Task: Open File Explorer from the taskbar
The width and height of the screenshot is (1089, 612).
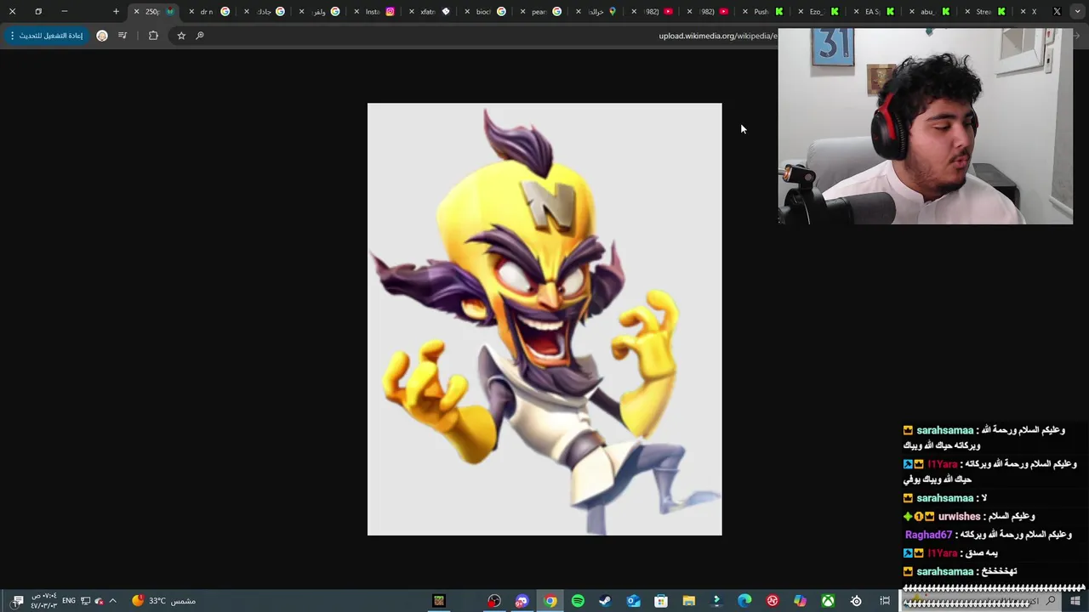Action: pos(688,601)
